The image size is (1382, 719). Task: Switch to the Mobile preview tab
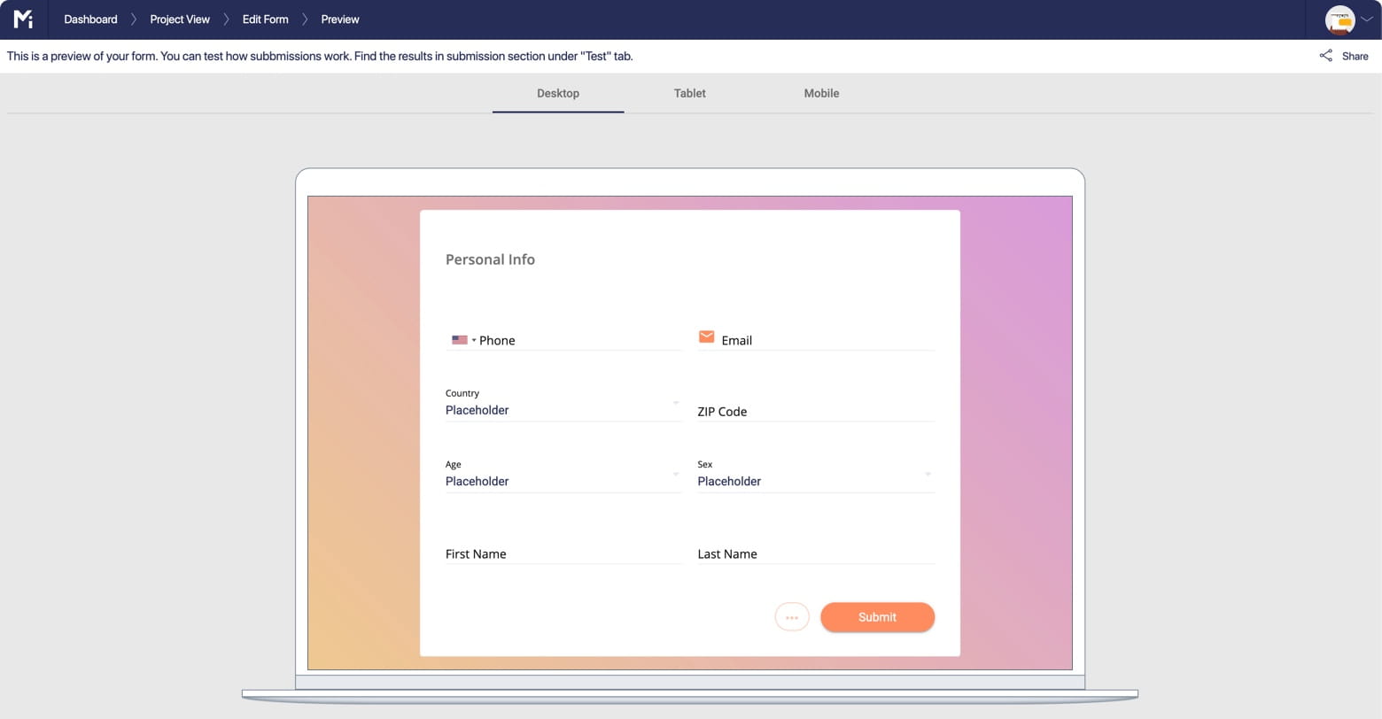(x=820, y=93)
